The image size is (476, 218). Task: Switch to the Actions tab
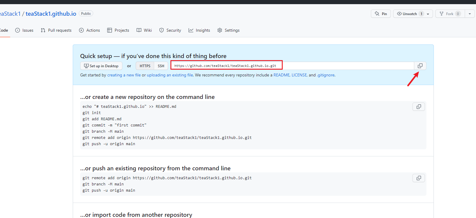tap(89, 30)
